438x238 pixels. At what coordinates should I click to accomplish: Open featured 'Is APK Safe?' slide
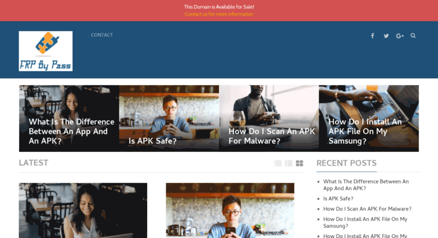pos(169,119)
